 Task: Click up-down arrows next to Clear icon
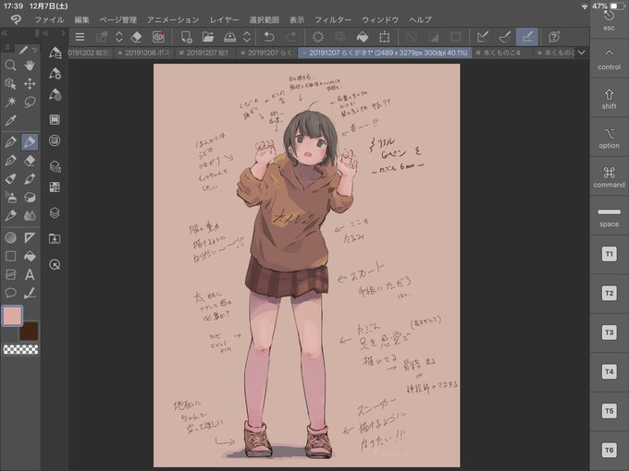coord(118,37)
